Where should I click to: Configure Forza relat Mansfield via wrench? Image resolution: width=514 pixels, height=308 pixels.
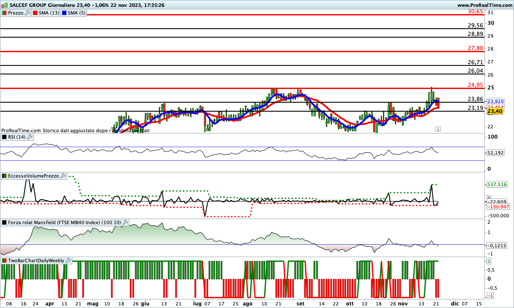click(125, 222)
